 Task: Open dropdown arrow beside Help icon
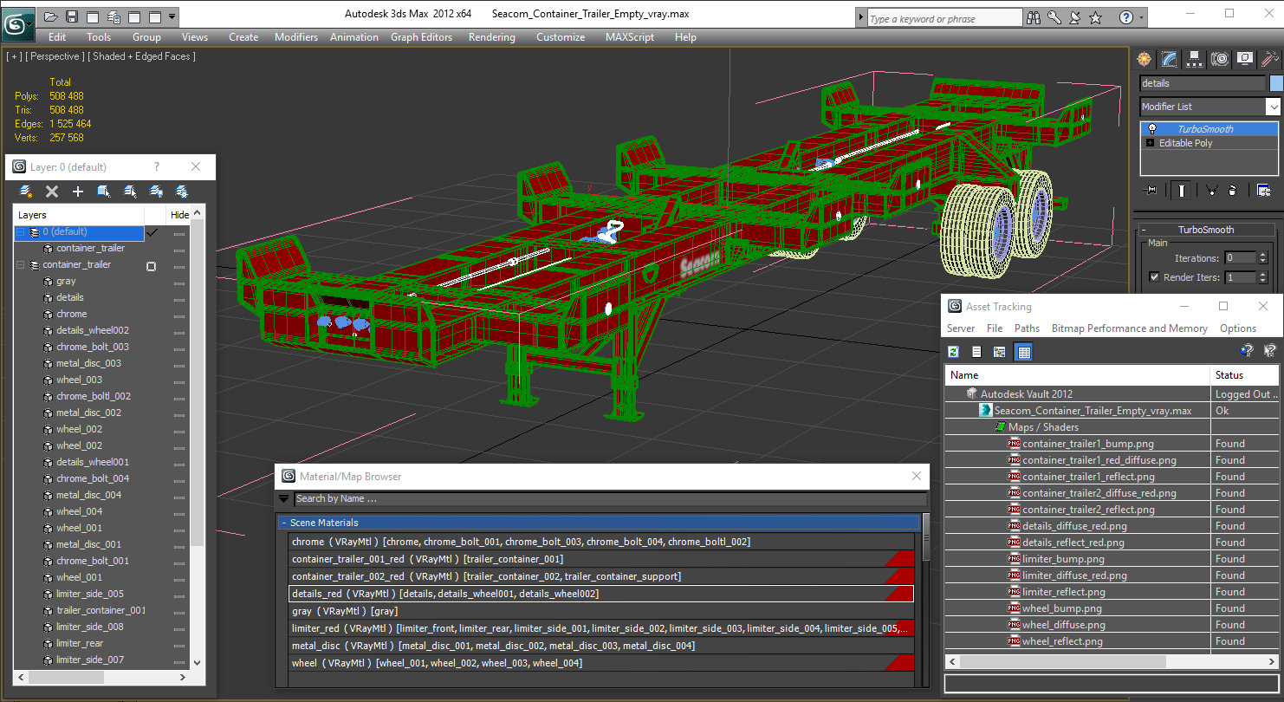[x=1141, y=17]
